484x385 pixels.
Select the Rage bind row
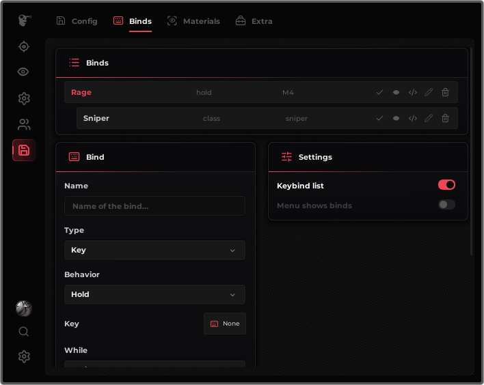(x=261, y=92)
